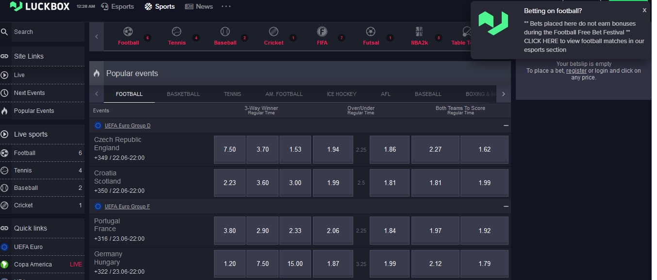Select the Futsal icon in the sports carousel
The height and width of the screenshot is (280, 657).
(371, 32)
